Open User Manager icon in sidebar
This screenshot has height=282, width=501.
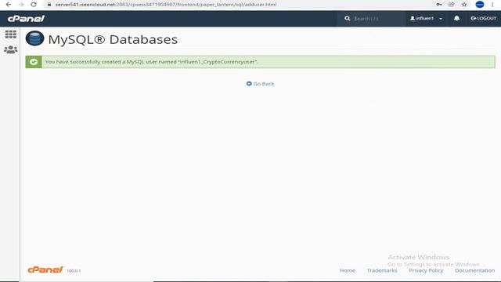[10, 49]
